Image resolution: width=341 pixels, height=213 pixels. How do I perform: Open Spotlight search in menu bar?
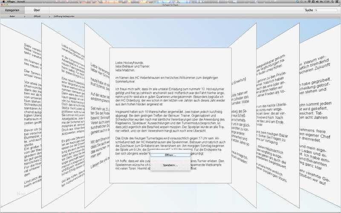(x=333, y=2)
